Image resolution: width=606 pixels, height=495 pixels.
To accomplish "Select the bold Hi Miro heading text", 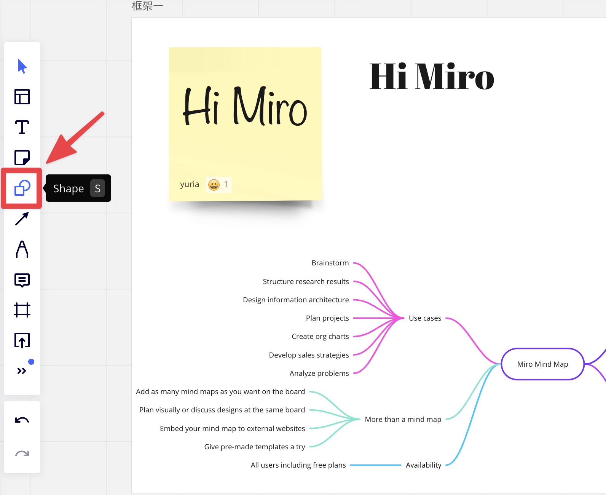I will (432, 77).
